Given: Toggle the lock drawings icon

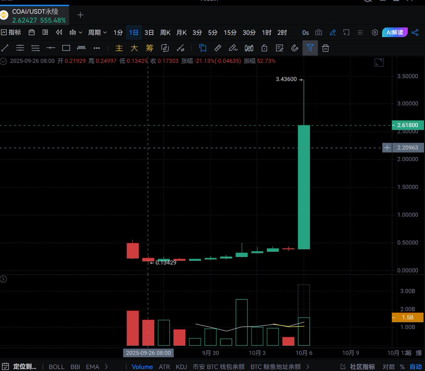Looking at the screenshot, I should coord(264,48).
